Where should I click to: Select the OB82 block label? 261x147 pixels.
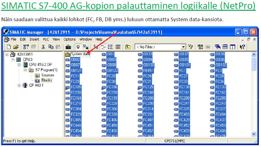[x=75, y=60]
